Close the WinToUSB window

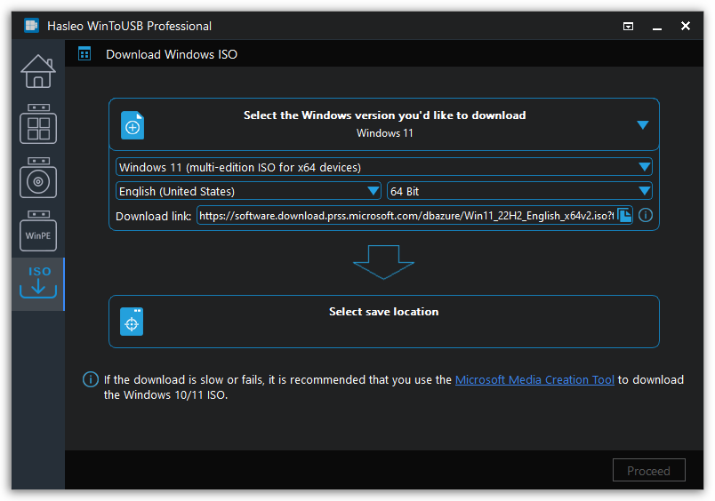pos(686,26)
